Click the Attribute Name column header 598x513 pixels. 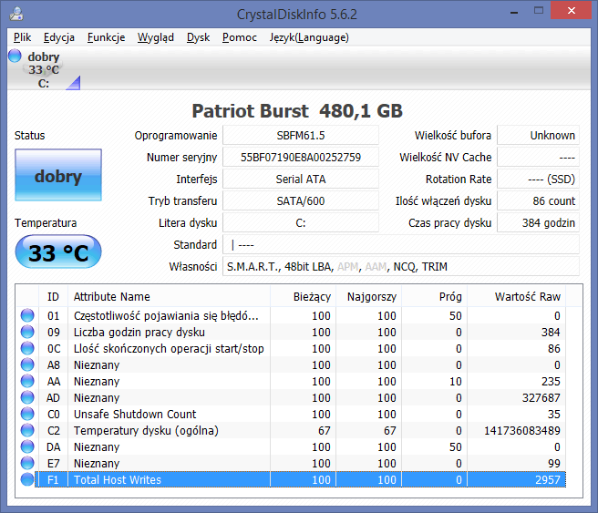coord(169,296)
